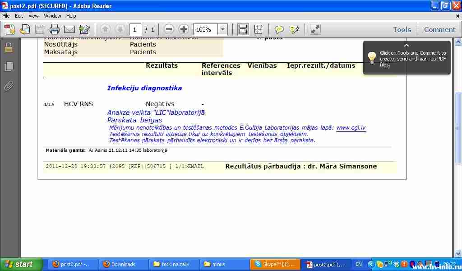462x271 pixels.
Task: Click the 'Infekciju diagnostika' heading
Action: 144,88
